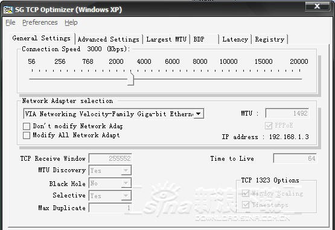The height and width of the screenshot is (230, 335).
Task: Click the Connection Speed 3000 (Kbps) label
Action: [x=76, y=49]
